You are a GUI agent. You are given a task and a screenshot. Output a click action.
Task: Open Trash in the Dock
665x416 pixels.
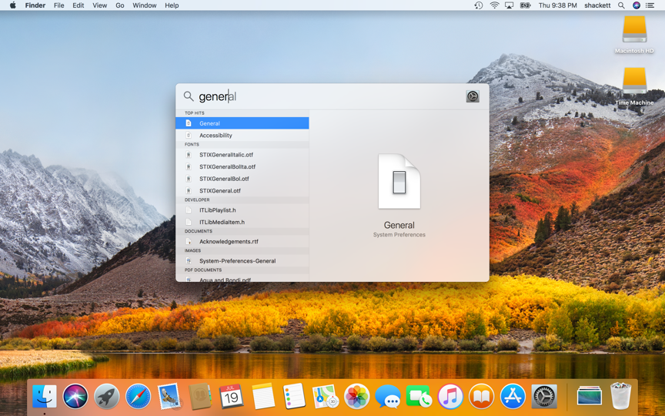click(x=620, y=397)
